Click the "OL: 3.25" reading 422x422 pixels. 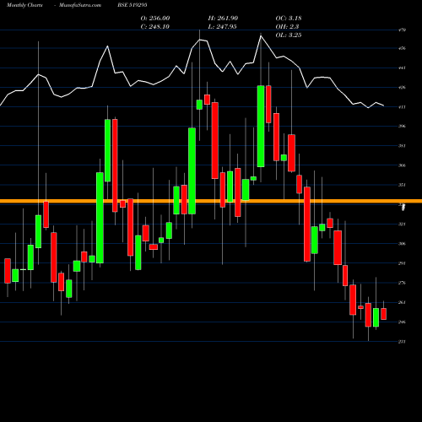tap(289, 35)
